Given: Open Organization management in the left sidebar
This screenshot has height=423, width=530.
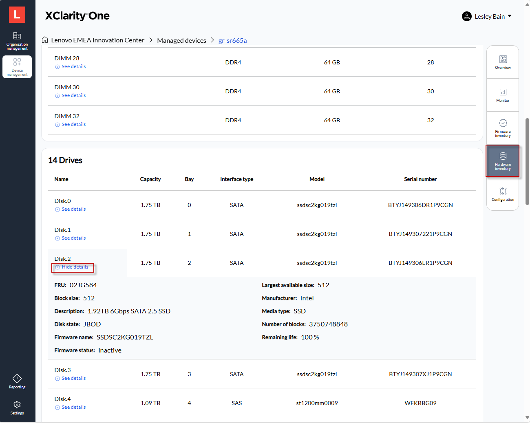Looking at the screenshot, I should [17, 41].
